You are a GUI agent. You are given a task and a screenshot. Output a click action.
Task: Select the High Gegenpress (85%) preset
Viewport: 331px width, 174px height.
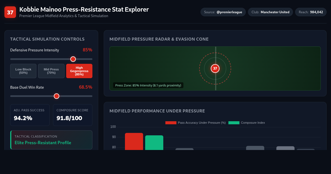pyautogui.click(x=79, y=71)
